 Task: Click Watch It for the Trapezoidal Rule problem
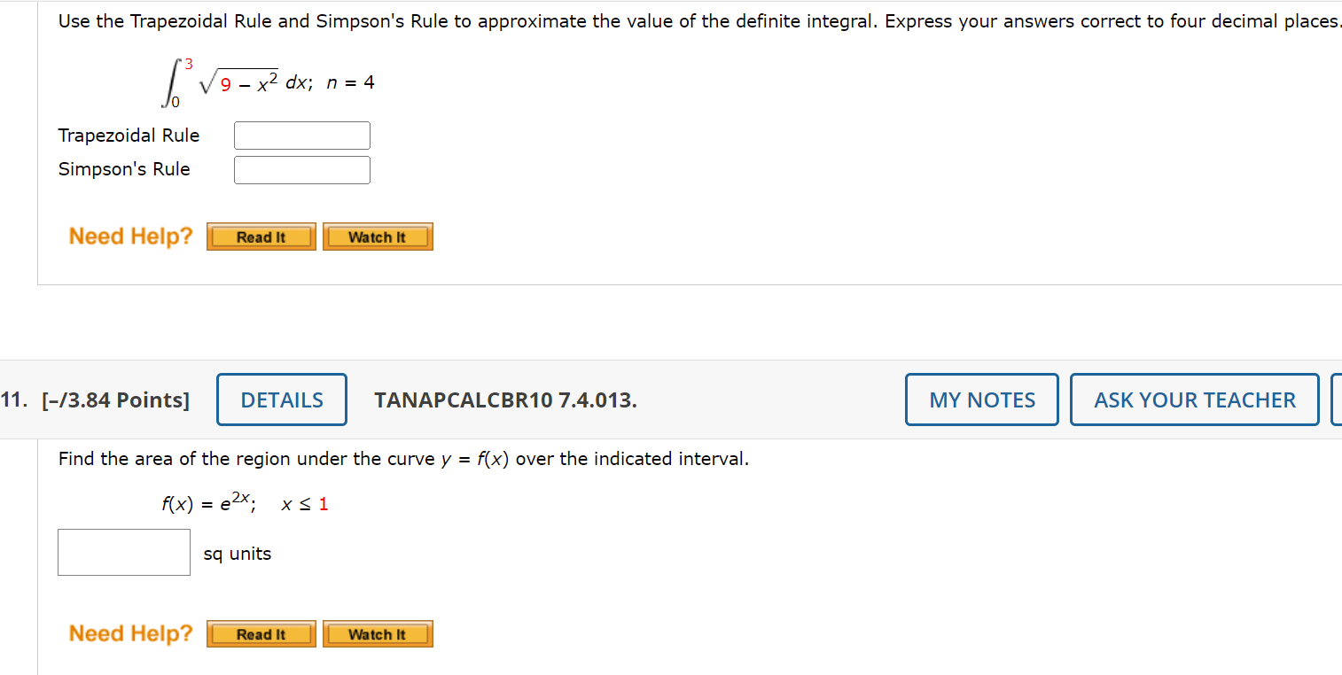click(378, 237)
